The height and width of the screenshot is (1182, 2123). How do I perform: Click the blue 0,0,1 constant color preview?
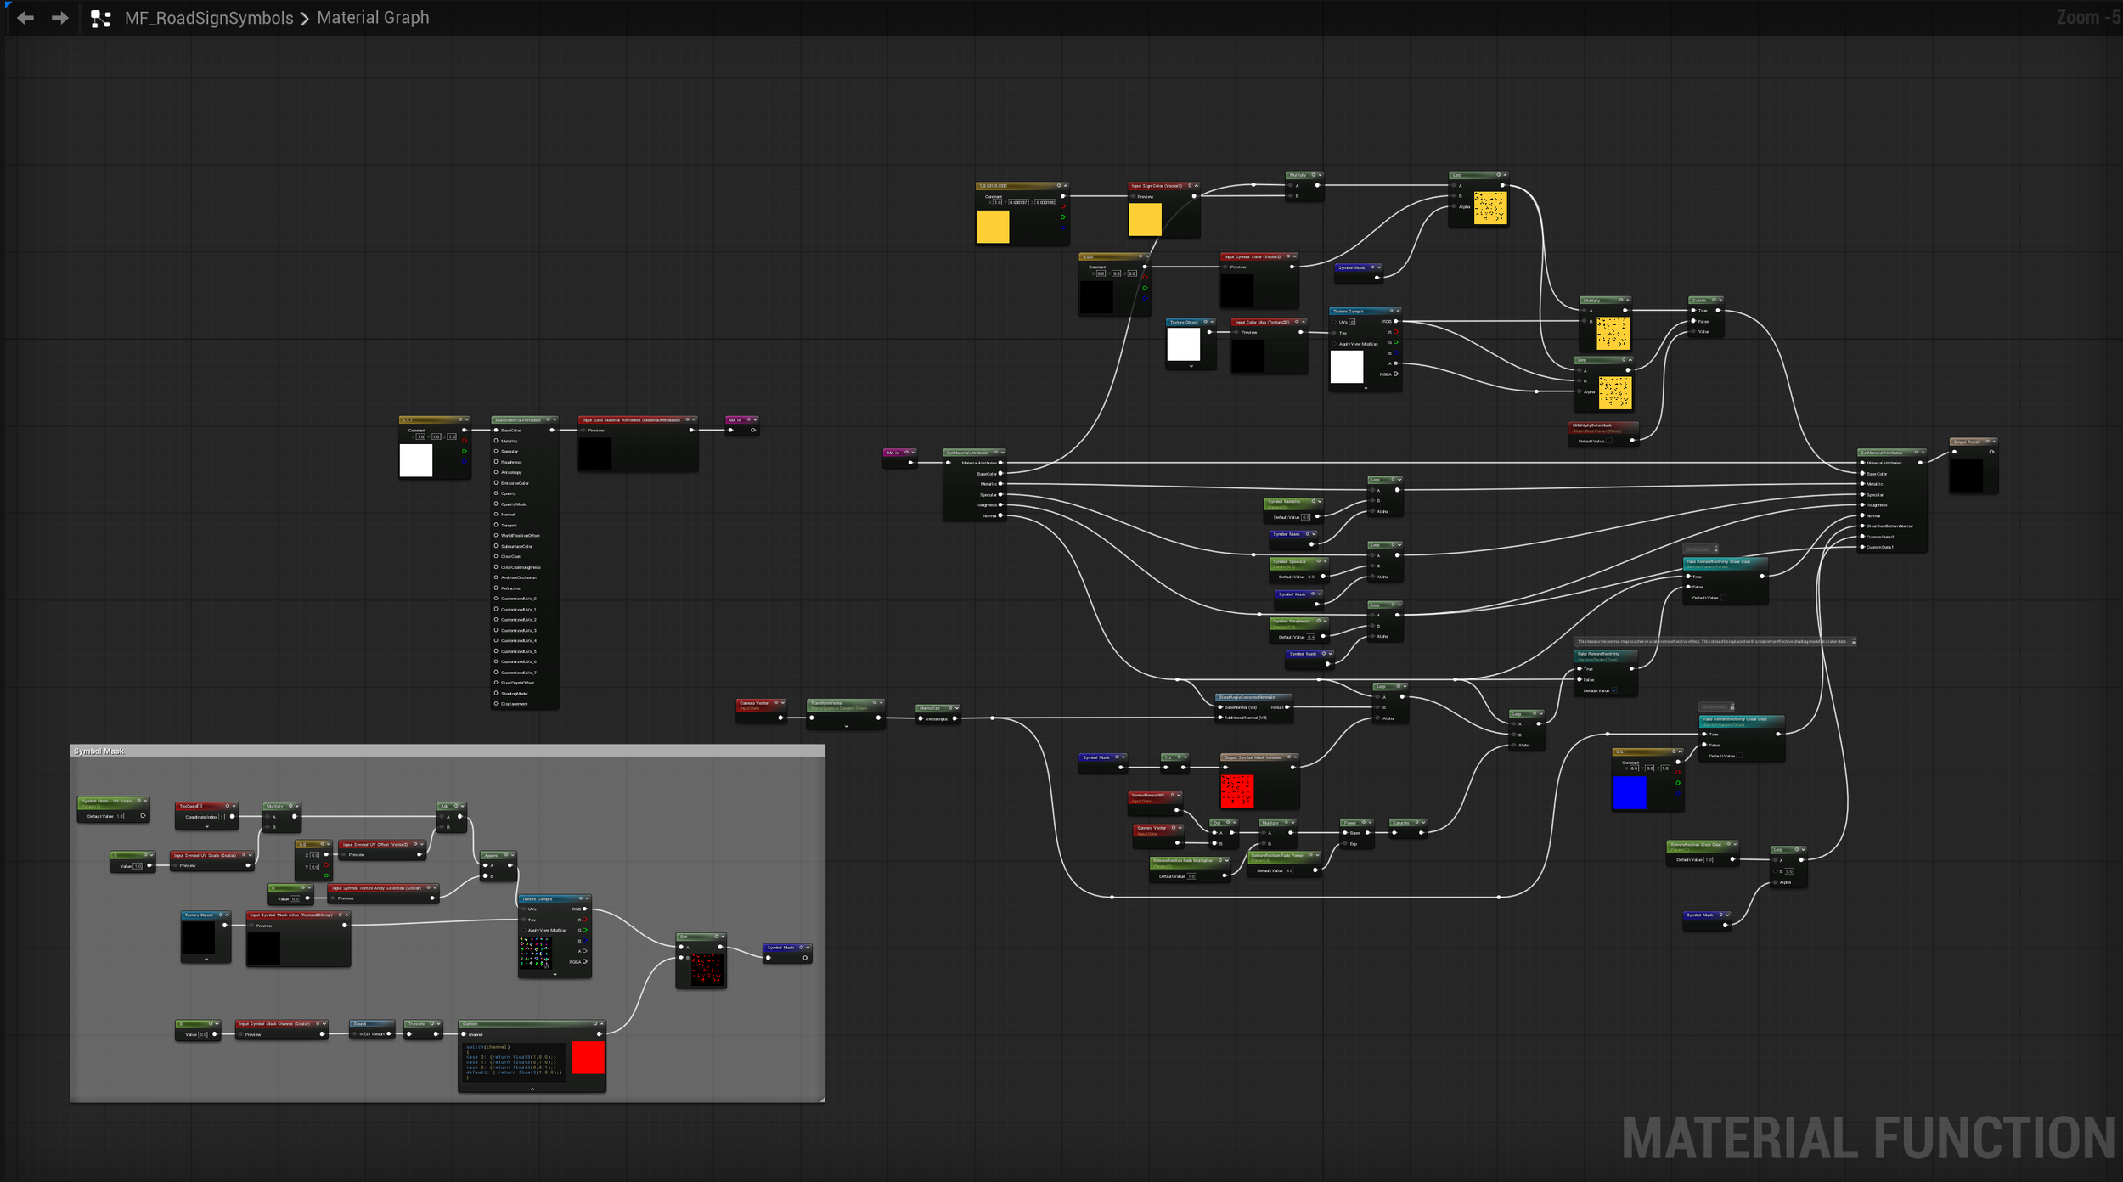pyautogui.click(x=1629, y=793)
